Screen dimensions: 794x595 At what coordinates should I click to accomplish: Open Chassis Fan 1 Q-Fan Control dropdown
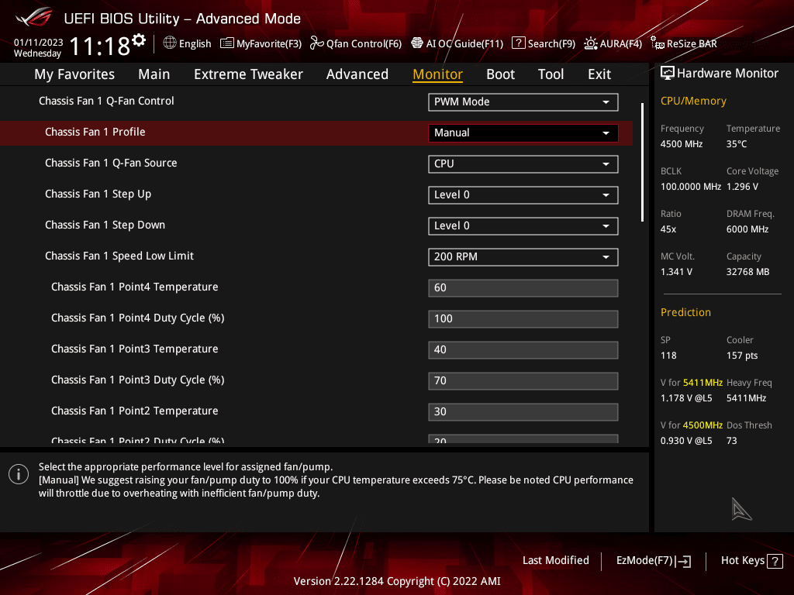pos(523,101)
